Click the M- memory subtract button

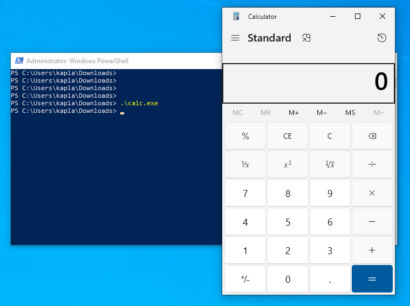point(322,113)
